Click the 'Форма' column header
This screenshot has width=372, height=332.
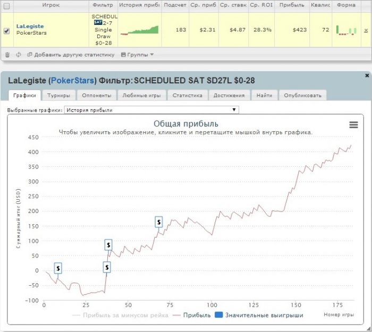tap(346, 5)
